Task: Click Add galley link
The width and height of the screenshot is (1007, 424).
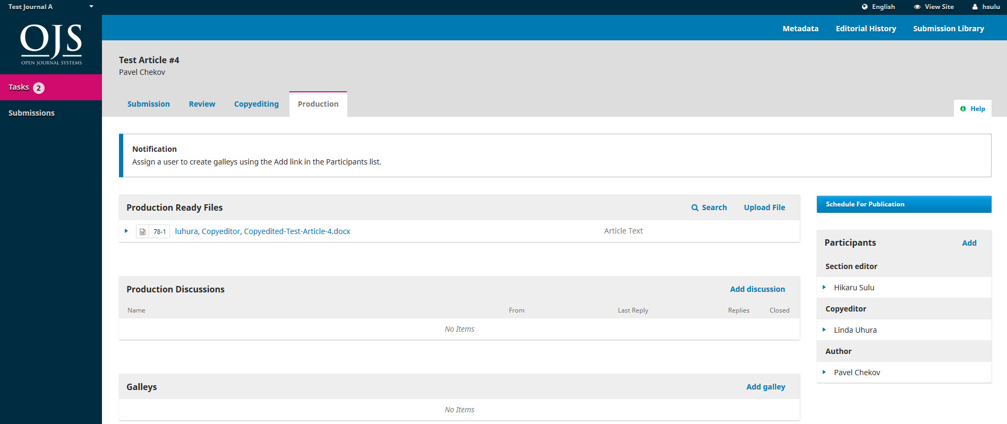Action: (765, 387)
